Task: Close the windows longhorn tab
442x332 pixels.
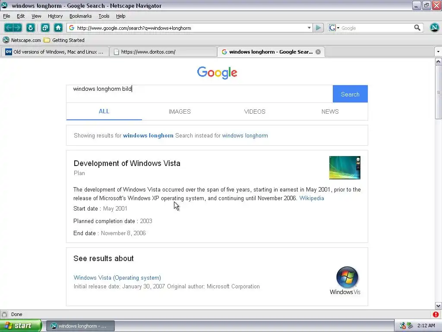Action: 318,52
